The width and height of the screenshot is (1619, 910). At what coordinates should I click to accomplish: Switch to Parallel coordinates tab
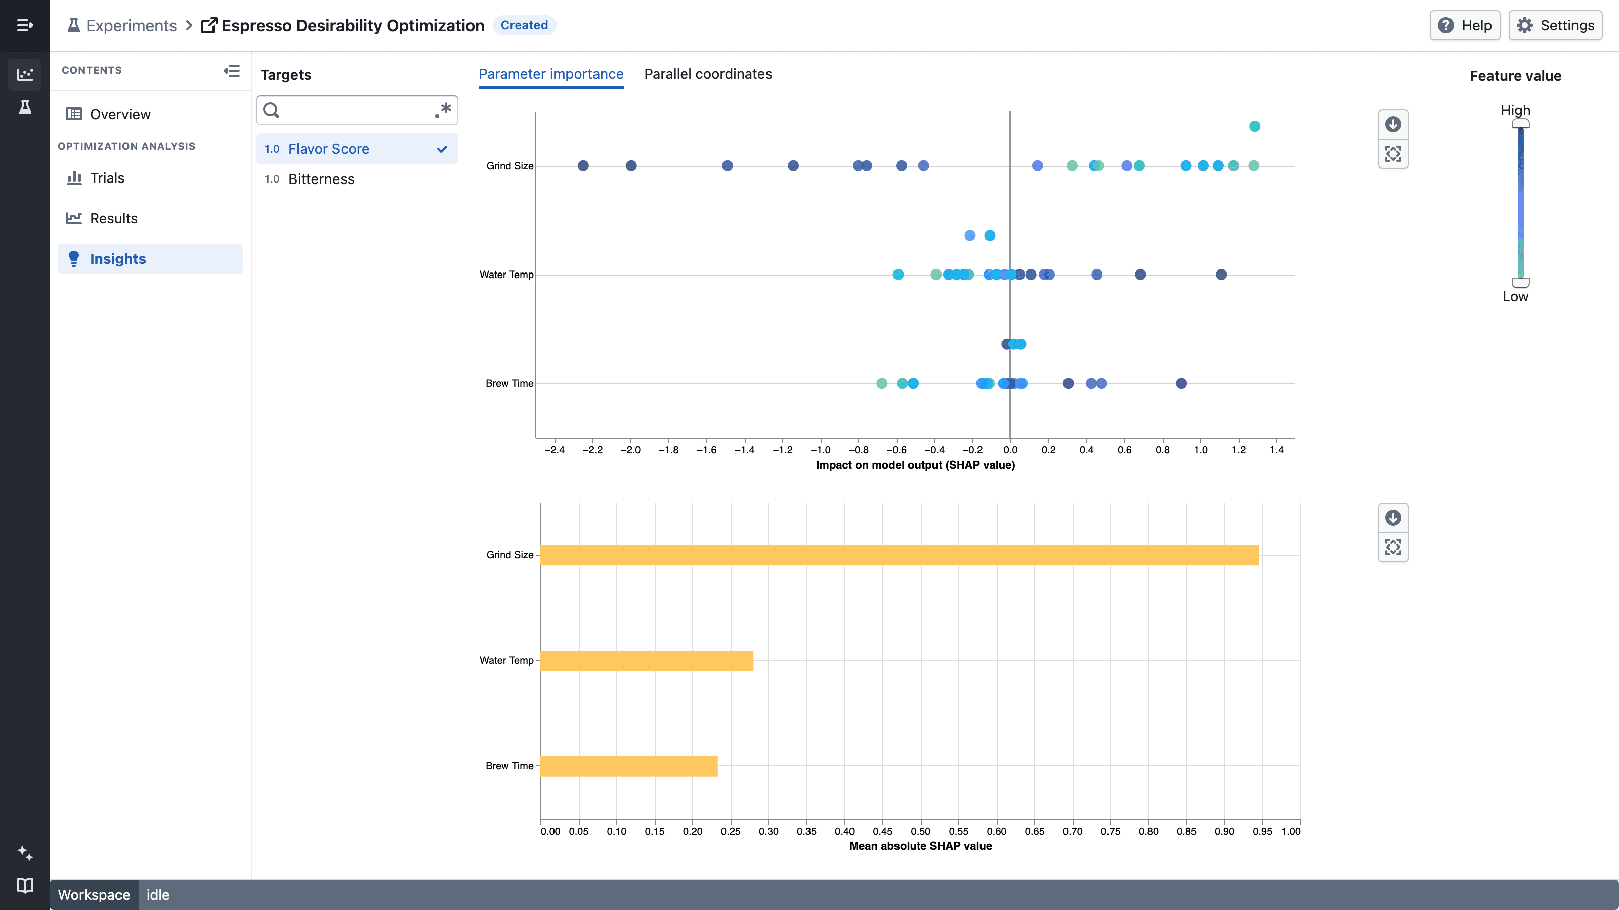(708, 74)
